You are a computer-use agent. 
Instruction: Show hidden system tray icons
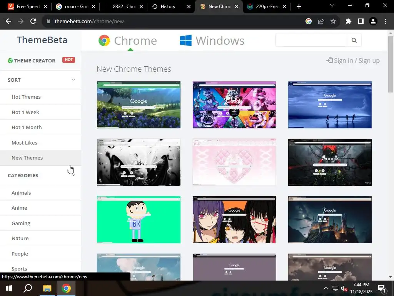(x=326, y=288)
